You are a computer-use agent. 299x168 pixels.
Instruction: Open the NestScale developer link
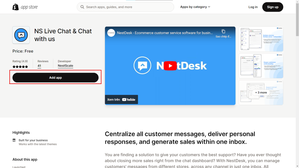click(65, 66)
